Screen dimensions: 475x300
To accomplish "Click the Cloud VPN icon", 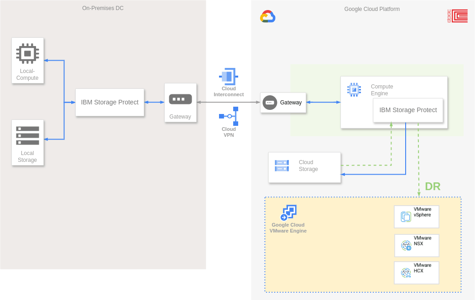I will (x=229, y=116).
